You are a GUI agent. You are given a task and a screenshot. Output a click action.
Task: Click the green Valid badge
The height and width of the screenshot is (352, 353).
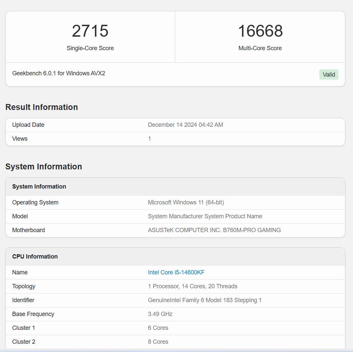point(329,75)
